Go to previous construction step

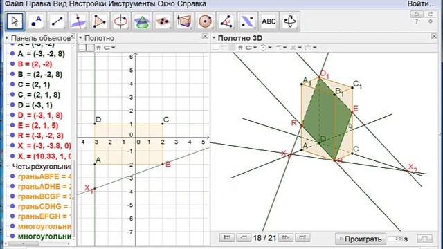(244, 238)
